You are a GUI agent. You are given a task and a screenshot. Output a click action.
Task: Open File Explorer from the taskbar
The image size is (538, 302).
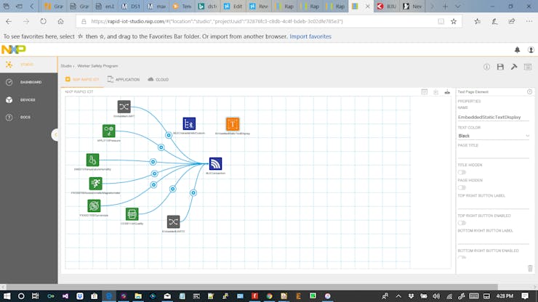tap(138, 296)
